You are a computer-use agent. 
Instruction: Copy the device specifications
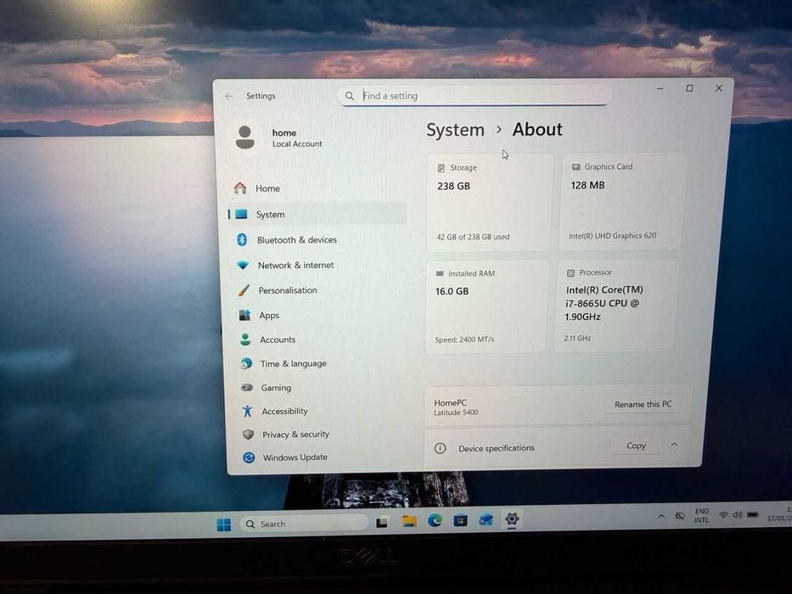point(636,445)
